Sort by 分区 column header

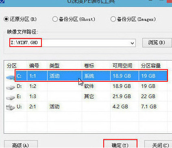pos(12,66)
